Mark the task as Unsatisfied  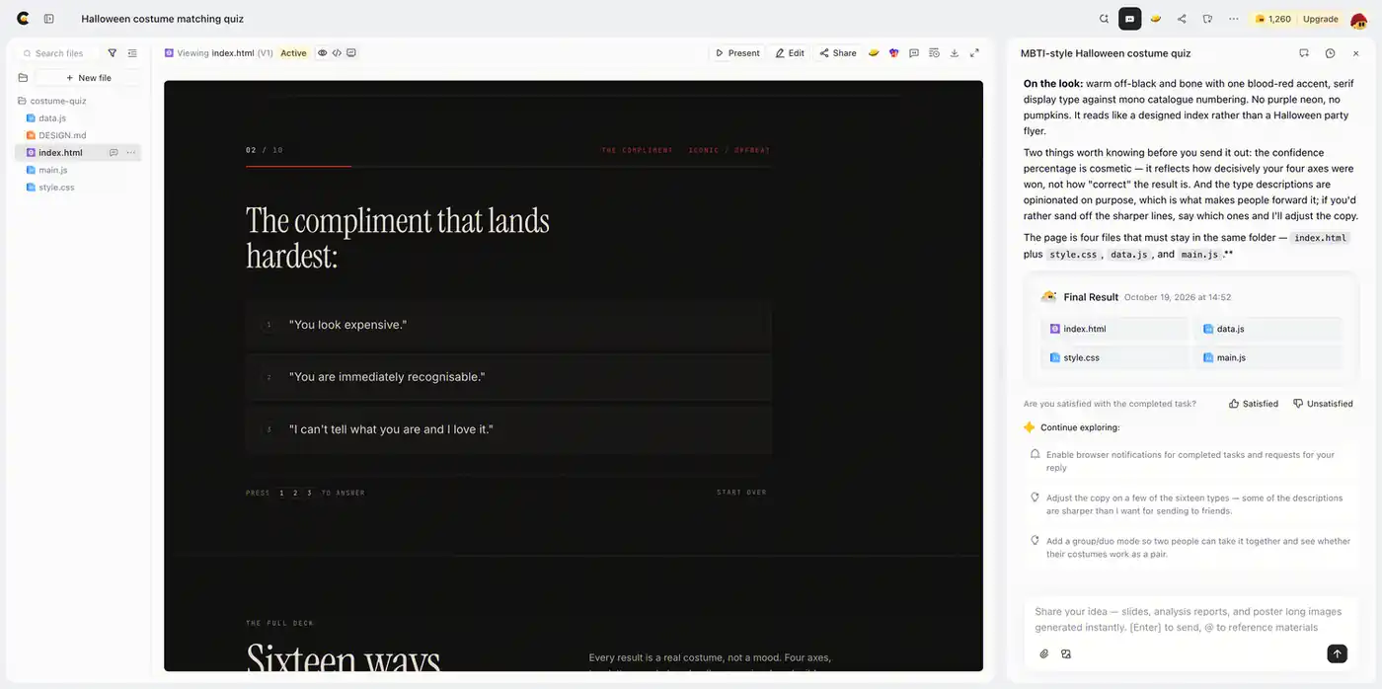[1323, 404]
